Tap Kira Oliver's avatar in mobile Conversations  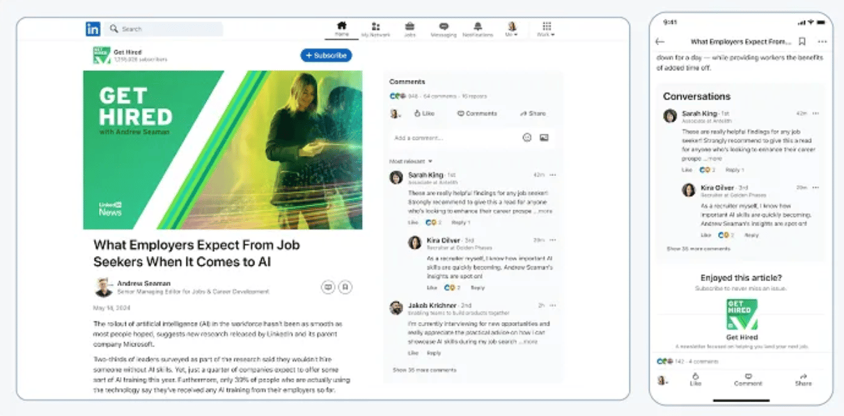point(689,189)
